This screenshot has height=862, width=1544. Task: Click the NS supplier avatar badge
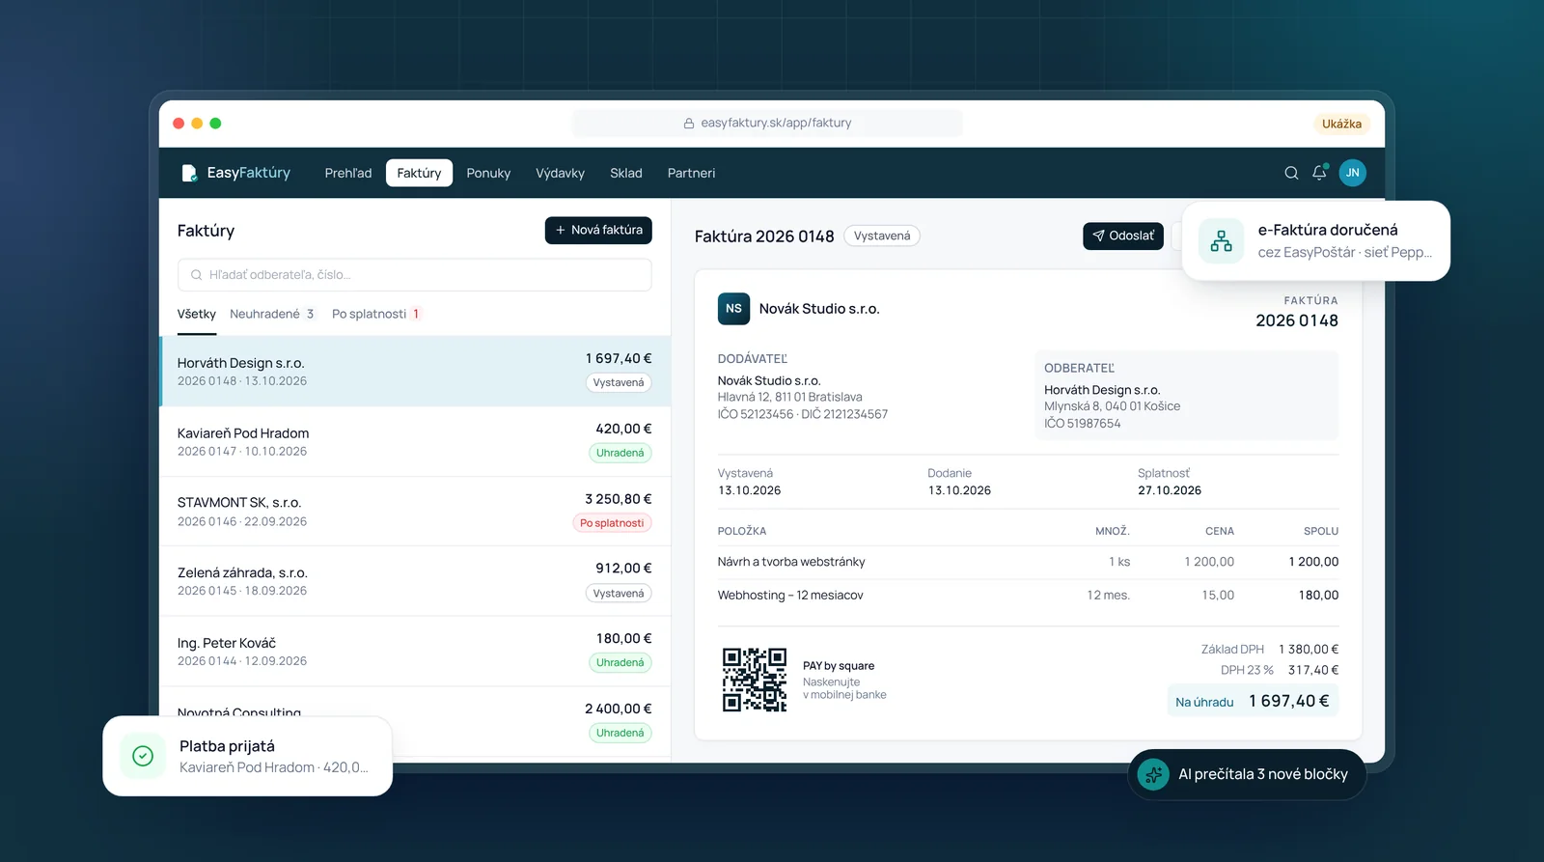[733, 309]
